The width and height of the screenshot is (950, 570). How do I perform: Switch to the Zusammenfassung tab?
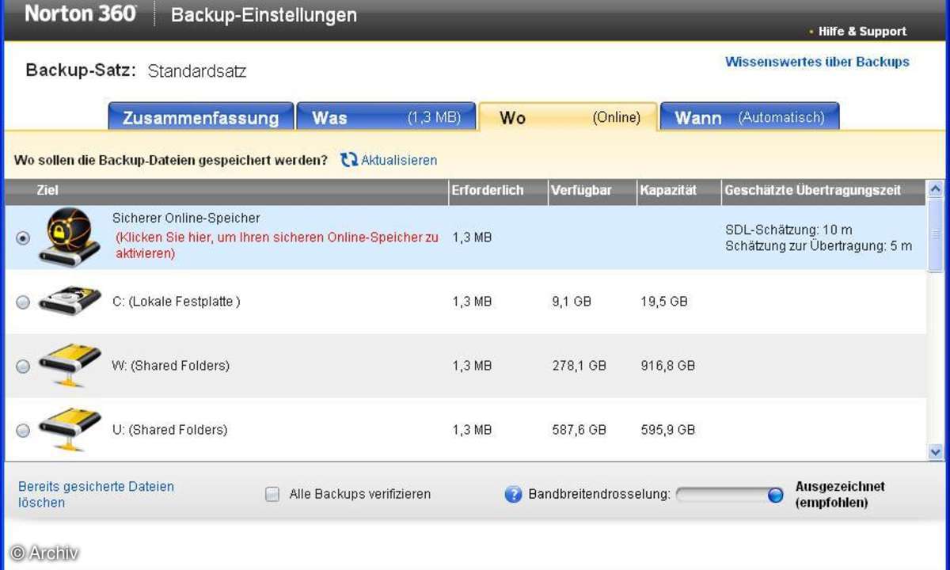click(200, 117)
